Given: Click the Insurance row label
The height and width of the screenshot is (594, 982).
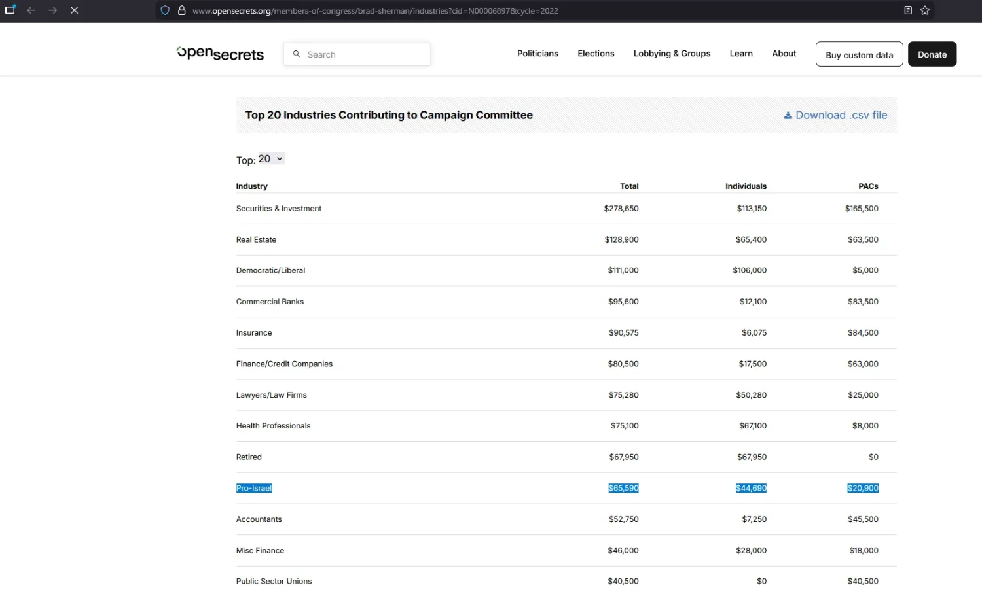Looking at the screenshot, I should coord(254,333).
